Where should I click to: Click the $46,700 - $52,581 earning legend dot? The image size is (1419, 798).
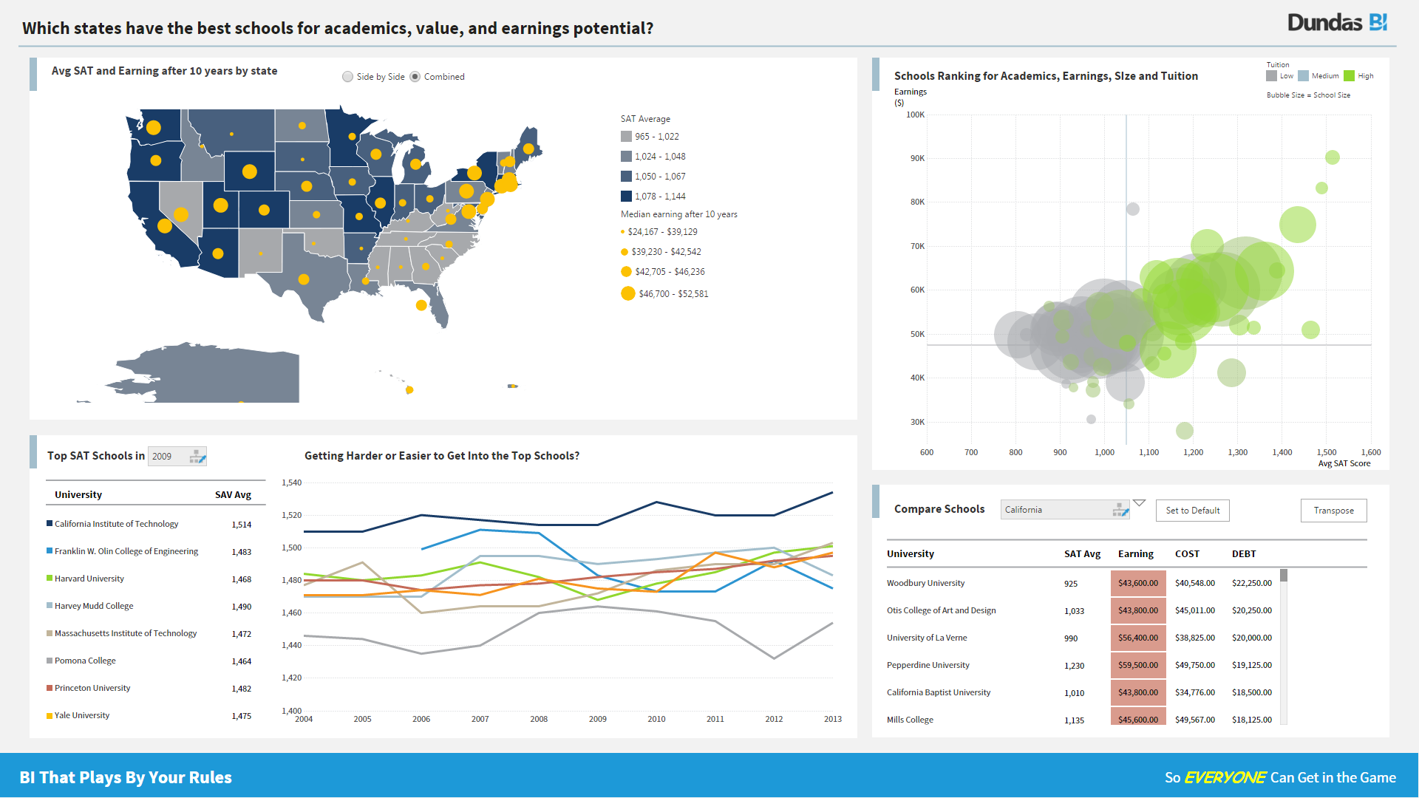pos(628,293)
